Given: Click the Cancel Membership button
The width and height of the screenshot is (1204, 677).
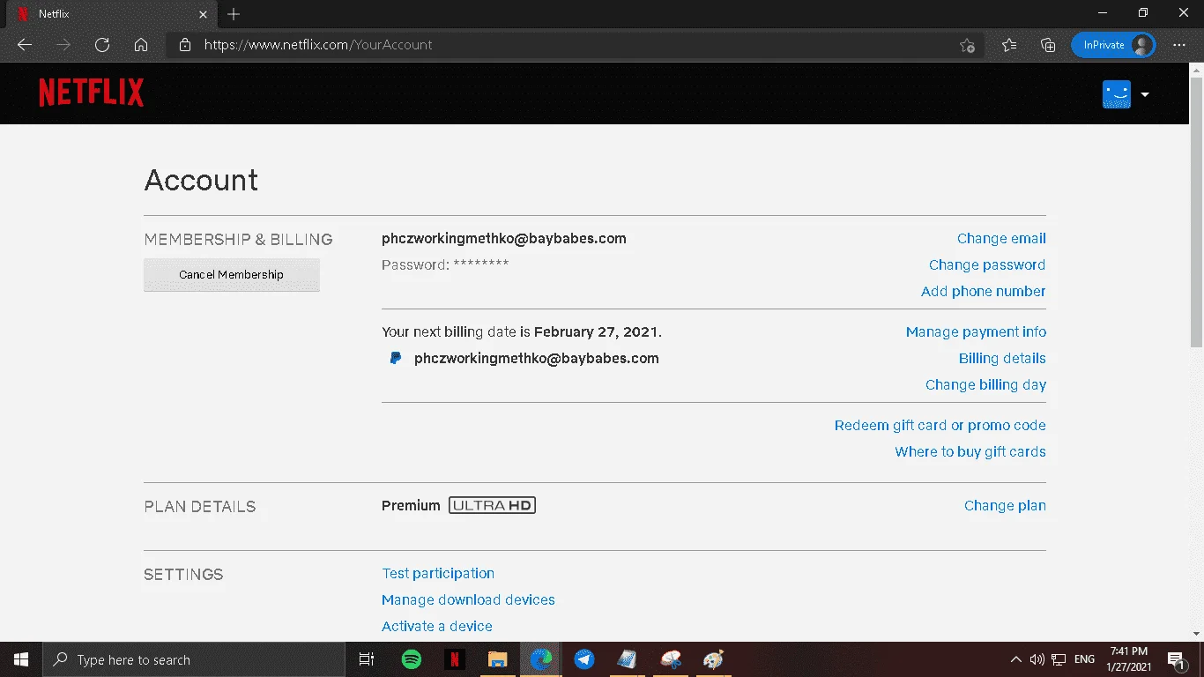Looking at the screenshot, I should click(231, 274).
